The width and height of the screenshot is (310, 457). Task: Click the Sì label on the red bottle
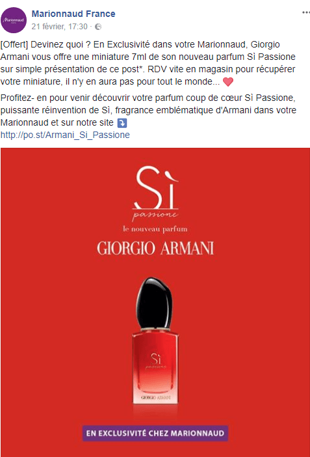tap(156, 361)
